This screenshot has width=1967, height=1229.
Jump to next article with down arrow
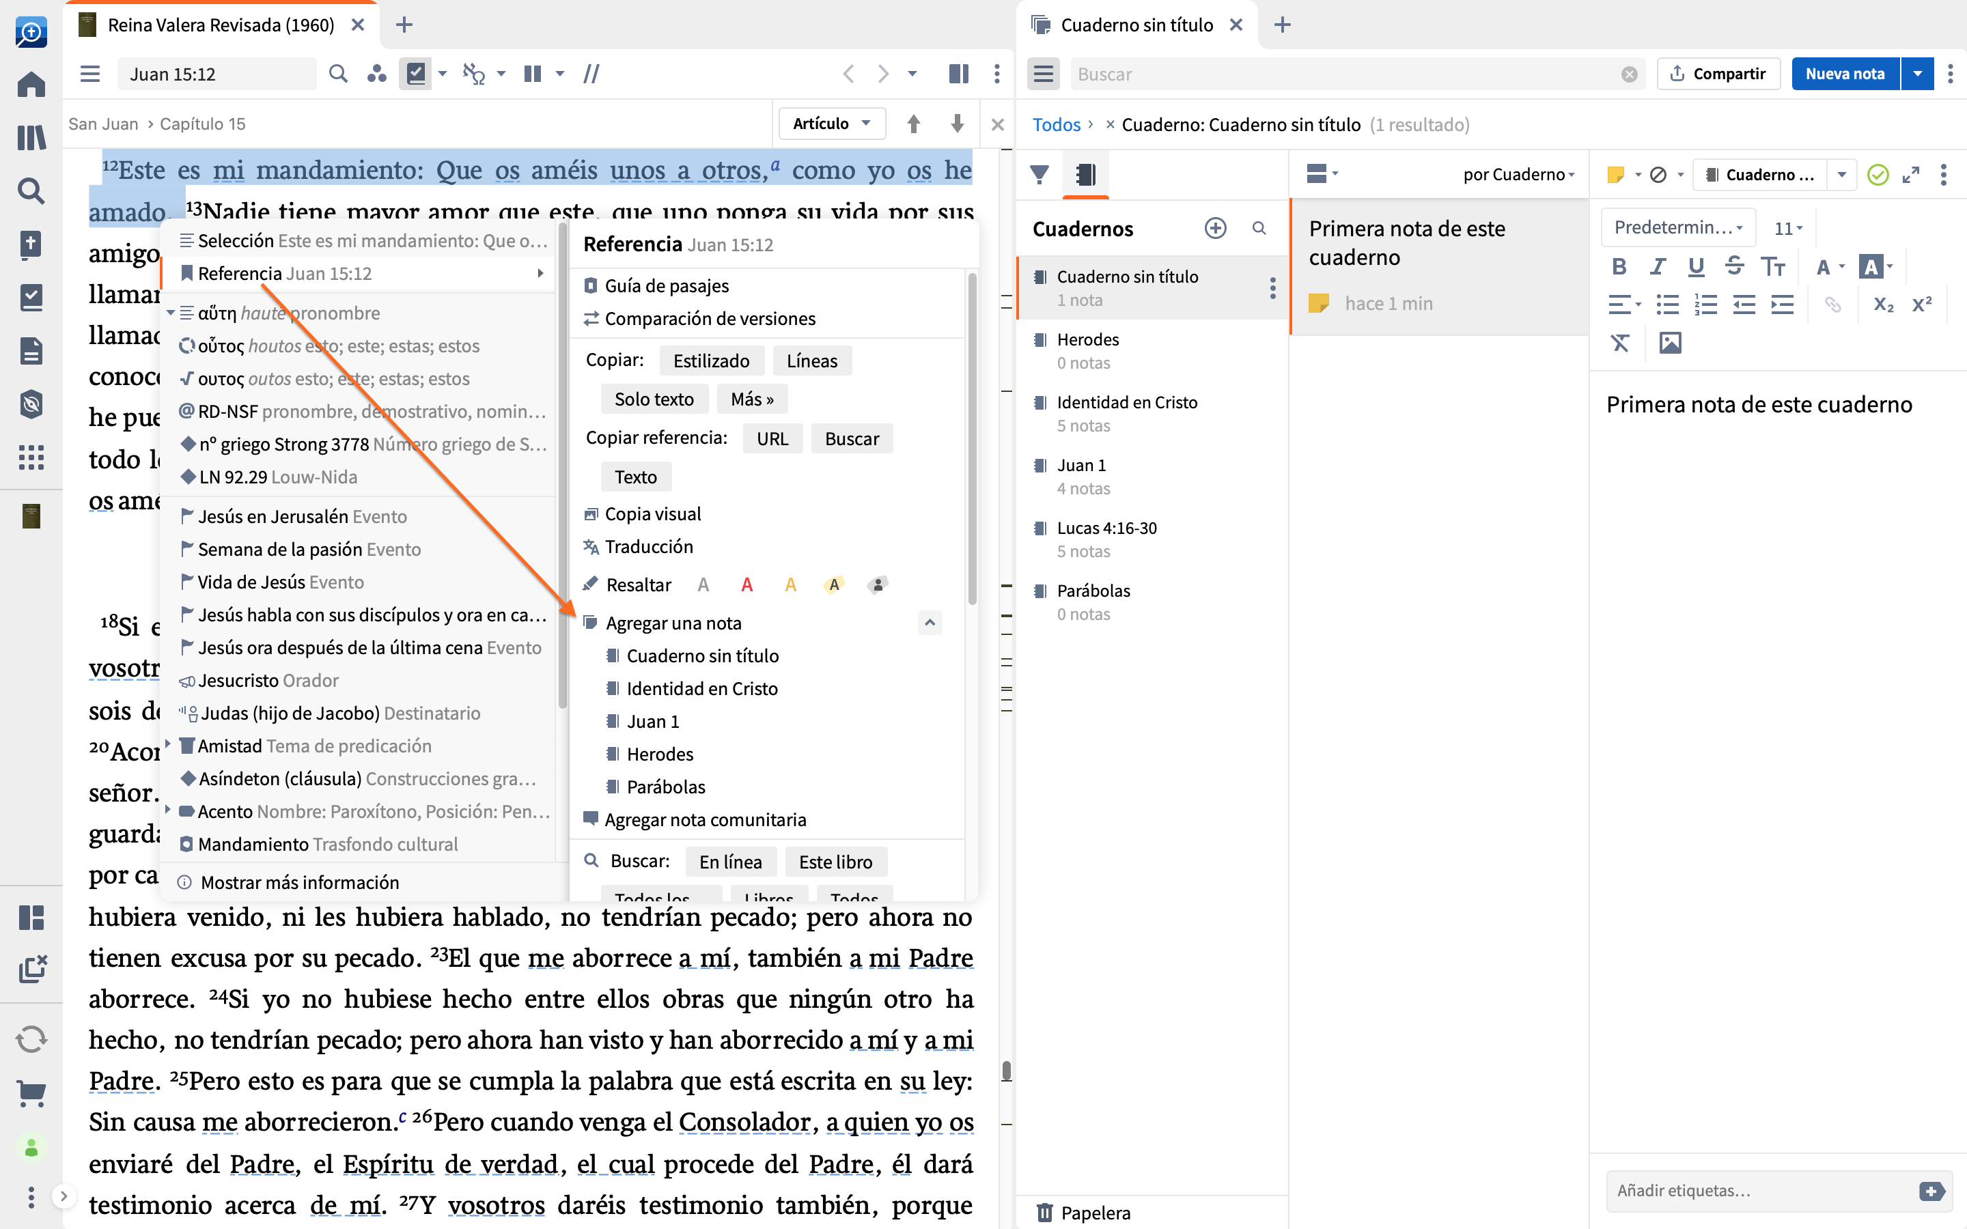[x=958, y=124]
